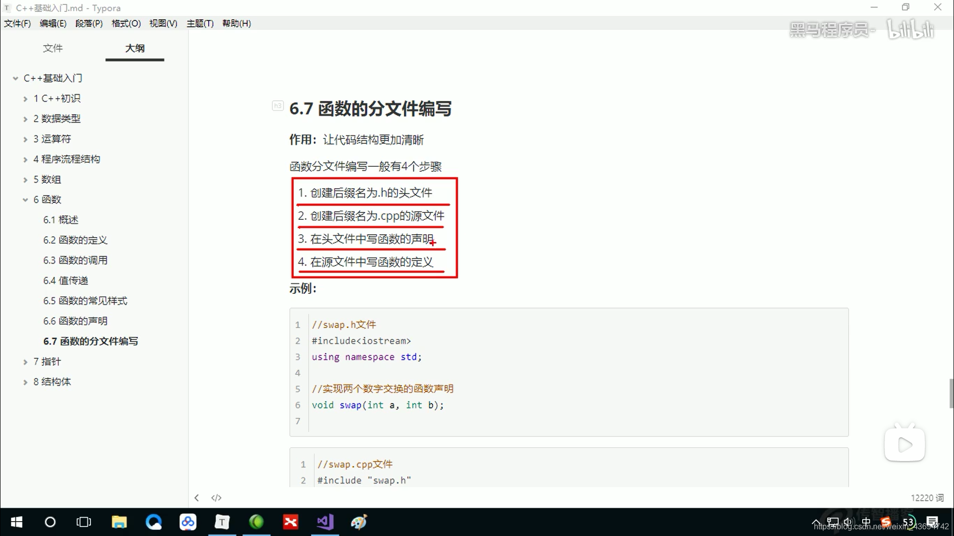This screenshot has height=536, width=954.
Task: Click the code line #include "swap.h"
Action: (x=364, y=480)
